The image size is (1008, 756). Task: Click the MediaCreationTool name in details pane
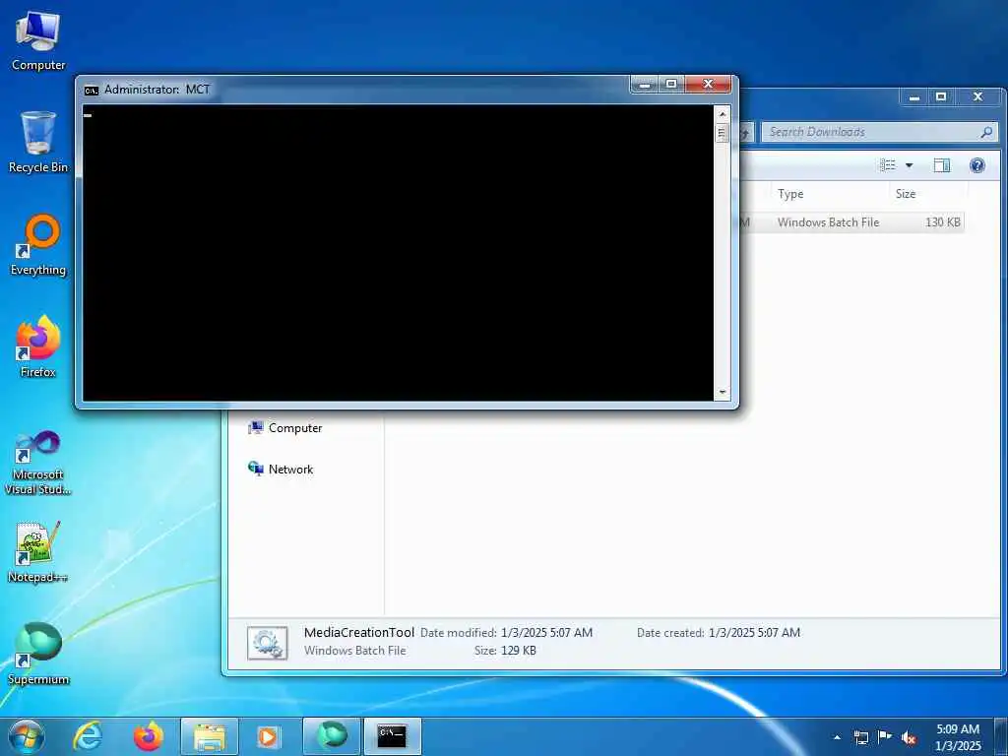[x=359, y=633]
